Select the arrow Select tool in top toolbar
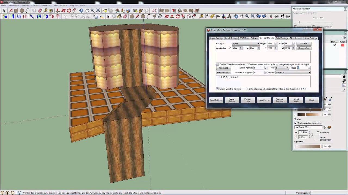The width and height of the screenshot is (348, 195). click(x=4, y=11)
